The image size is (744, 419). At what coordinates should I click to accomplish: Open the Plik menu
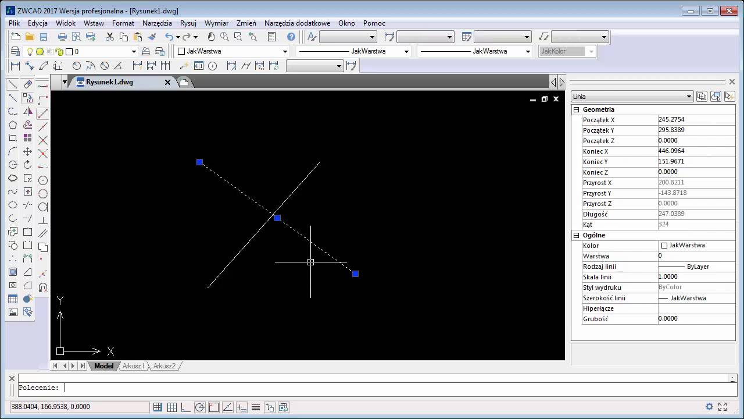pos(14,23)
